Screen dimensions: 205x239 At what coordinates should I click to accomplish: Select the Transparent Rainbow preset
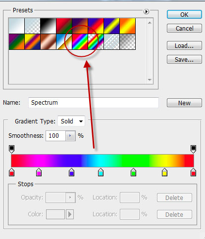96,42
